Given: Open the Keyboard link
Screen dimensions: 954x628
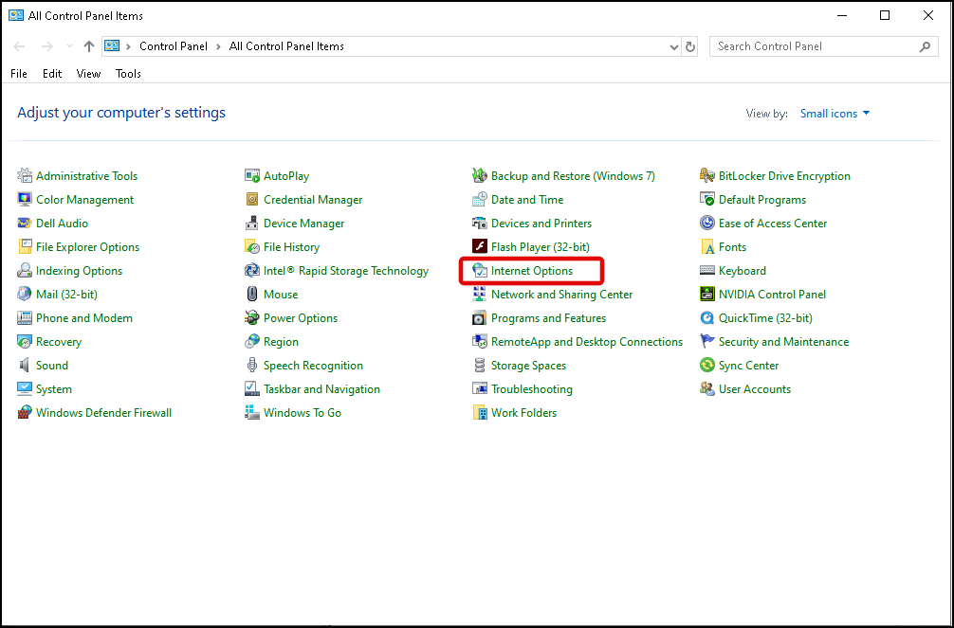Looking at the screenshot, I should pyautogui.click(x=743, y=271).
